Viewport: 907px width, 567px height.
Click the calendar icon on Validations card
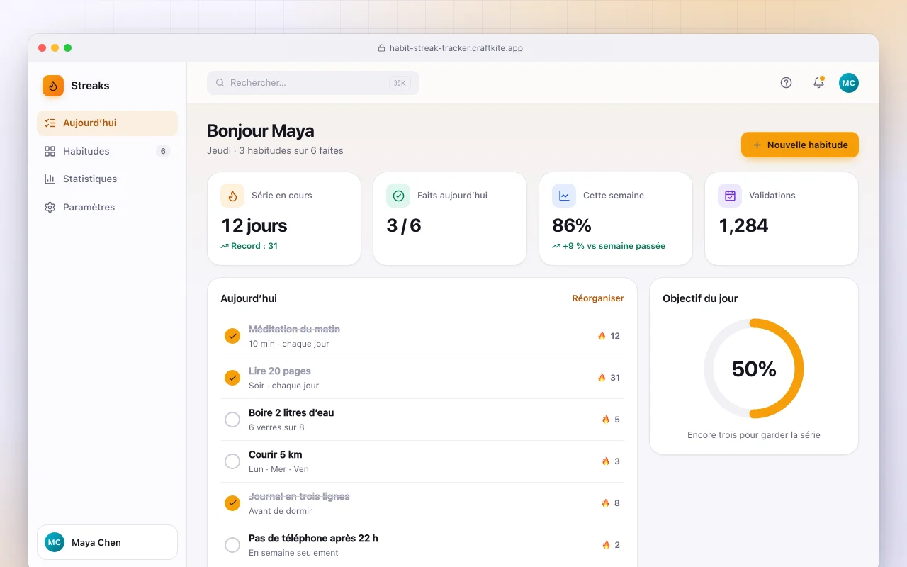[730, 196]
